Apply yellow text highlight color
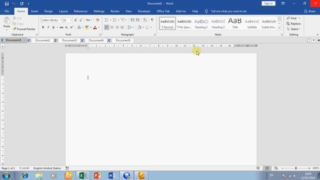Viewport: 320px width, 180px height. point(87,27)
